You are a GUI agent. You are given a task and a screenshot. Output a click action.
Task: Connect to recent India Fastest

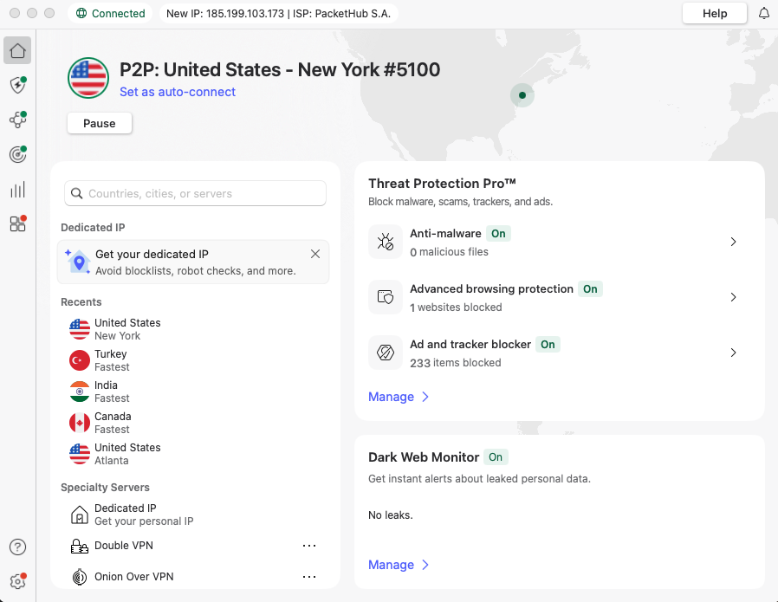(x=193, y=392)
